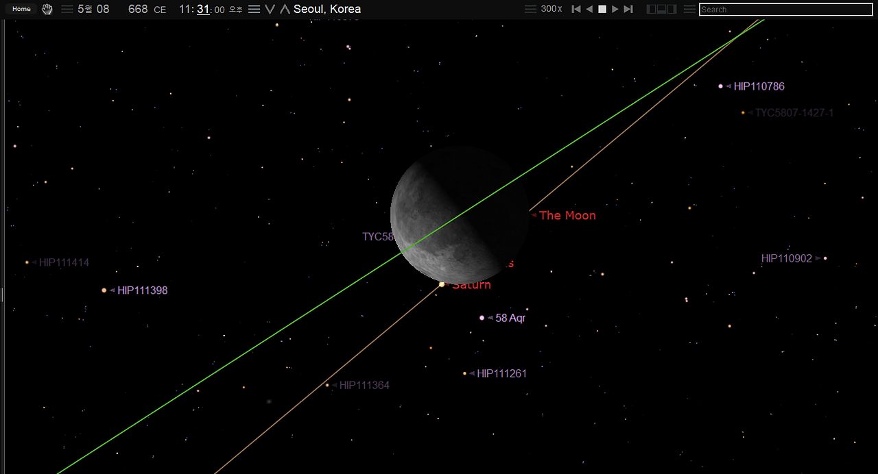Step time backward one step
This screenshot has height=474, width=878.
tap(576, 9)
